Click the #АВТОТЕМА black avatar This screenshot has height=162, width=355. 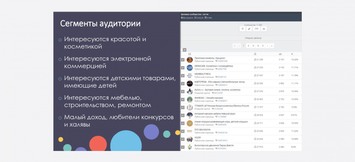pos(190,83)
